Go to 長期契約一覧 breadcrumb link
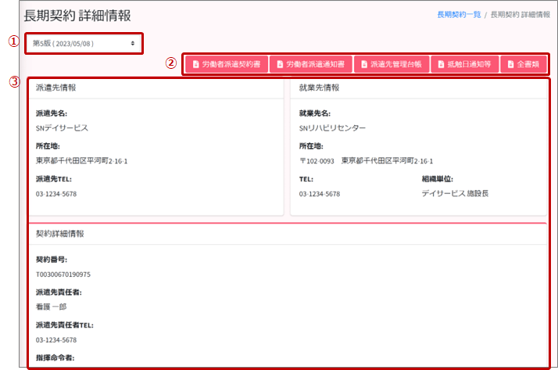 [x=460, y=15]
